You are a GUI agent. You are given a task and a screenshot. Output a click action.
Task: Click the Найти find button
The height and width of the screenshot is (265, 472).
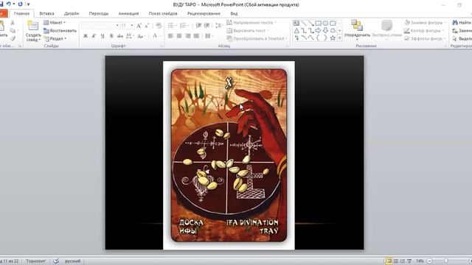click(x=462, y=23)
